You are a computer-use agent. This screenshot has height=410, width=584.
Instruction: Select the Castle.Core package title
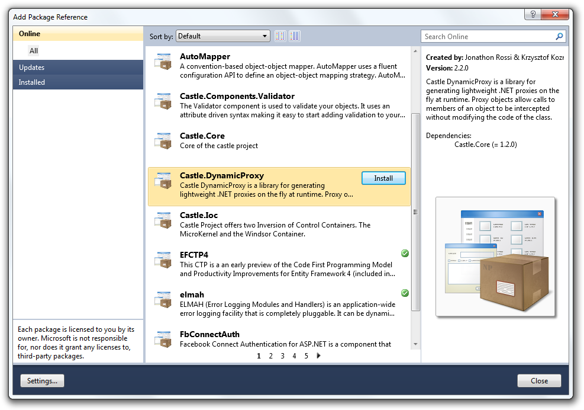pos(202,136)
